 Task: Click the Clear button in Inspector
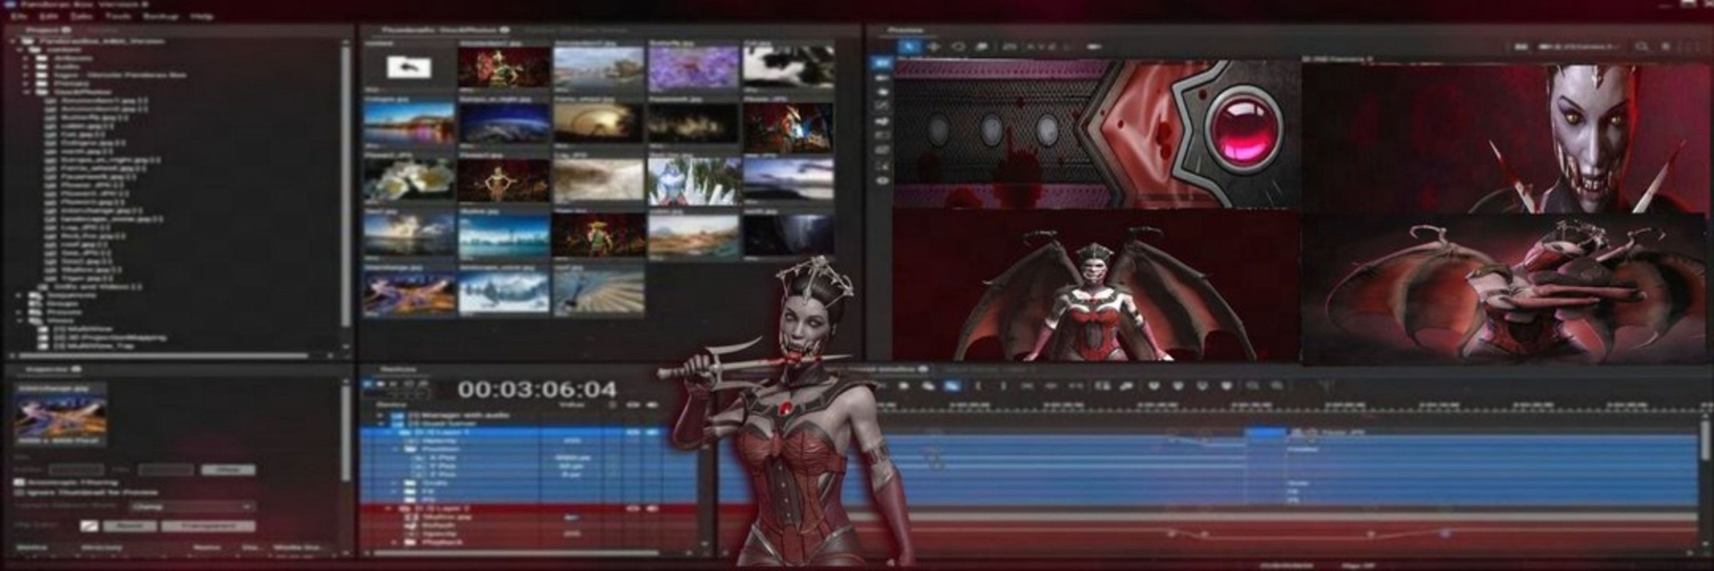227,469
